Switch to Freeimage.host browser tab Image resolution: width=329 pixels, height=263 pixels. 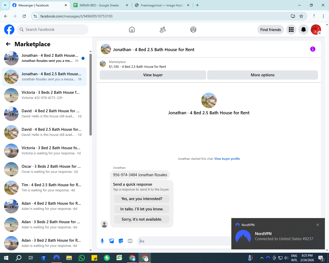point(162,5)
